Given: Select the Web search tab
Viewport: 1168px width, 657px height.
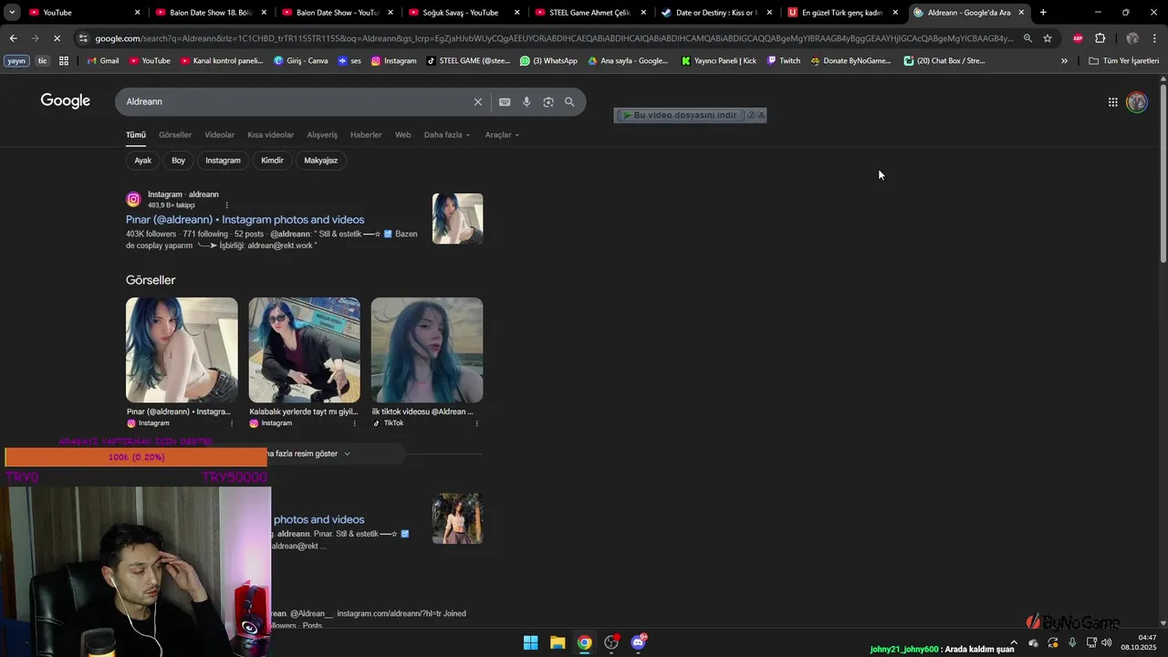Looking at the screenshot, I should 402,135.
